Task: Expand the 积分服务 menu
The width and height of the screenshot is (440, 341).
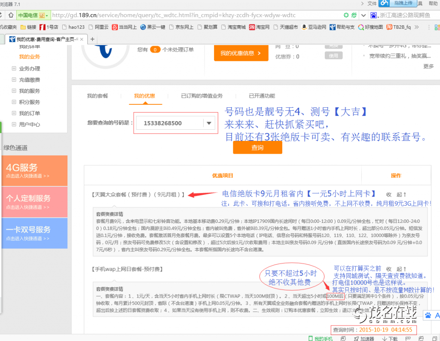Action: [14, 102]
